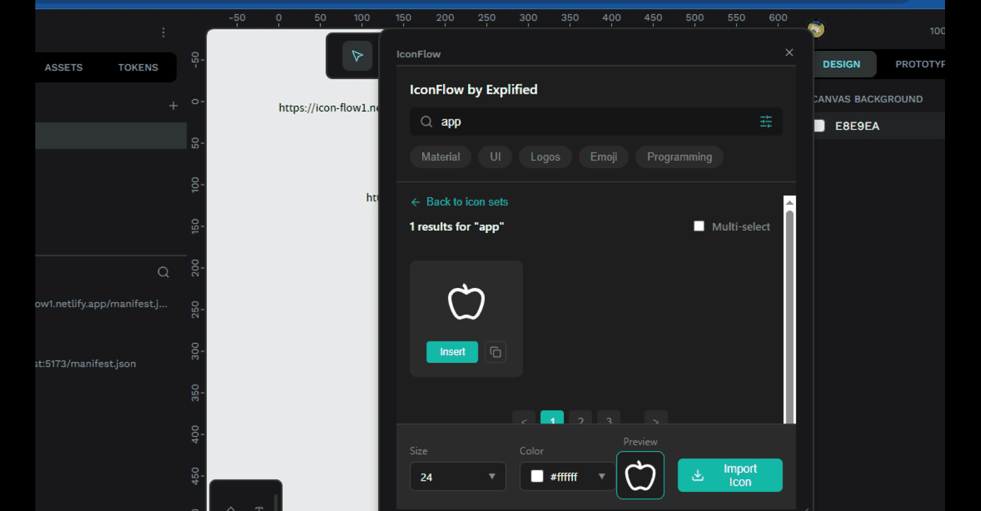Select the Move tool arrow icon

click(357, 56)
